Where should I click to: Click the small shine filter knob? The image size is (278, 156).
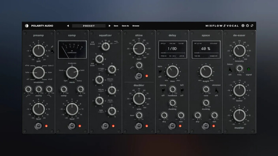[139, 65]
